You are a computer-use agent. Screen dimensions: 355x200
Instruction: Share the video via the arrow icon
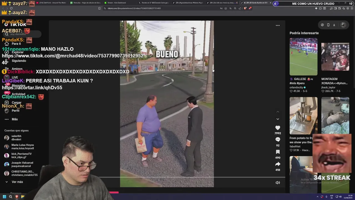pyautogui.click(x=278, y=164)
